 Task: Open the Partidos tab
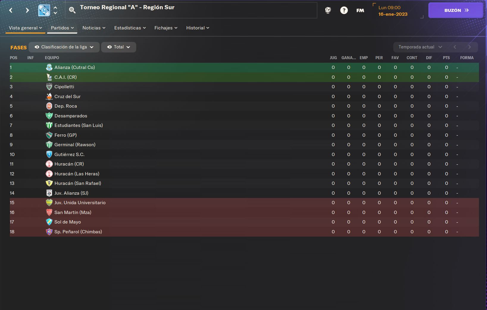coord(62,28)
